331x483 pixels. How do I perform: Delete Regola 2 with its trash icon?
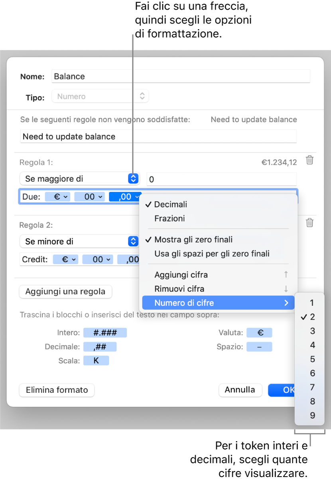click(309, 223)
